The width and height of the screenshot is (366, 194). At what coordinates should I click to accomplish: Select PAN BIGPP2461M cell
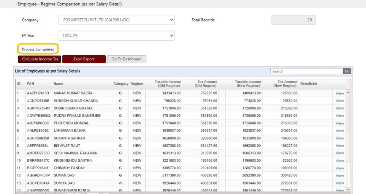tap(38, 168)
